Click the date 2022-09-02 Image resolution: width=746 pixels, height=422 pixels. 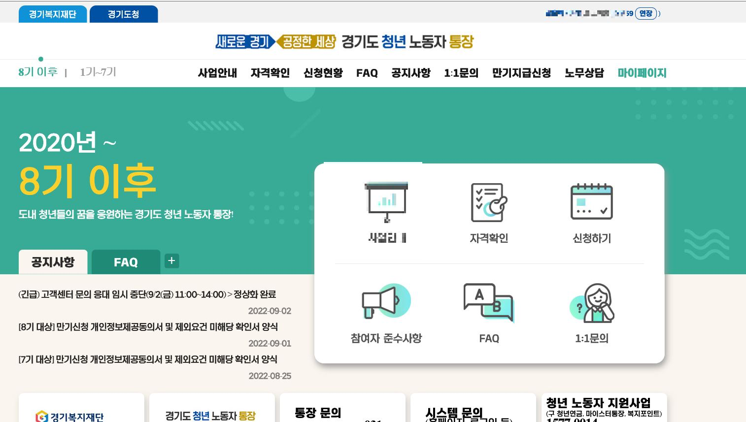point(270,311)
